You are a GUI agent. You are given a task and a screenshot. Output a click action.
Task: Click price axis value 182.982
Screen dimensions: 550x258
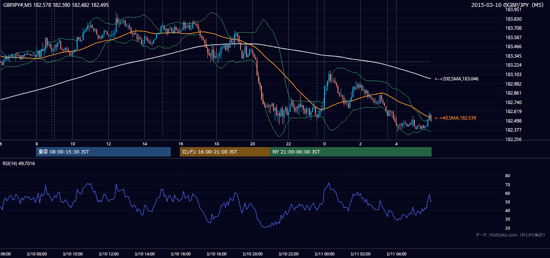click(x=513, y=84)
